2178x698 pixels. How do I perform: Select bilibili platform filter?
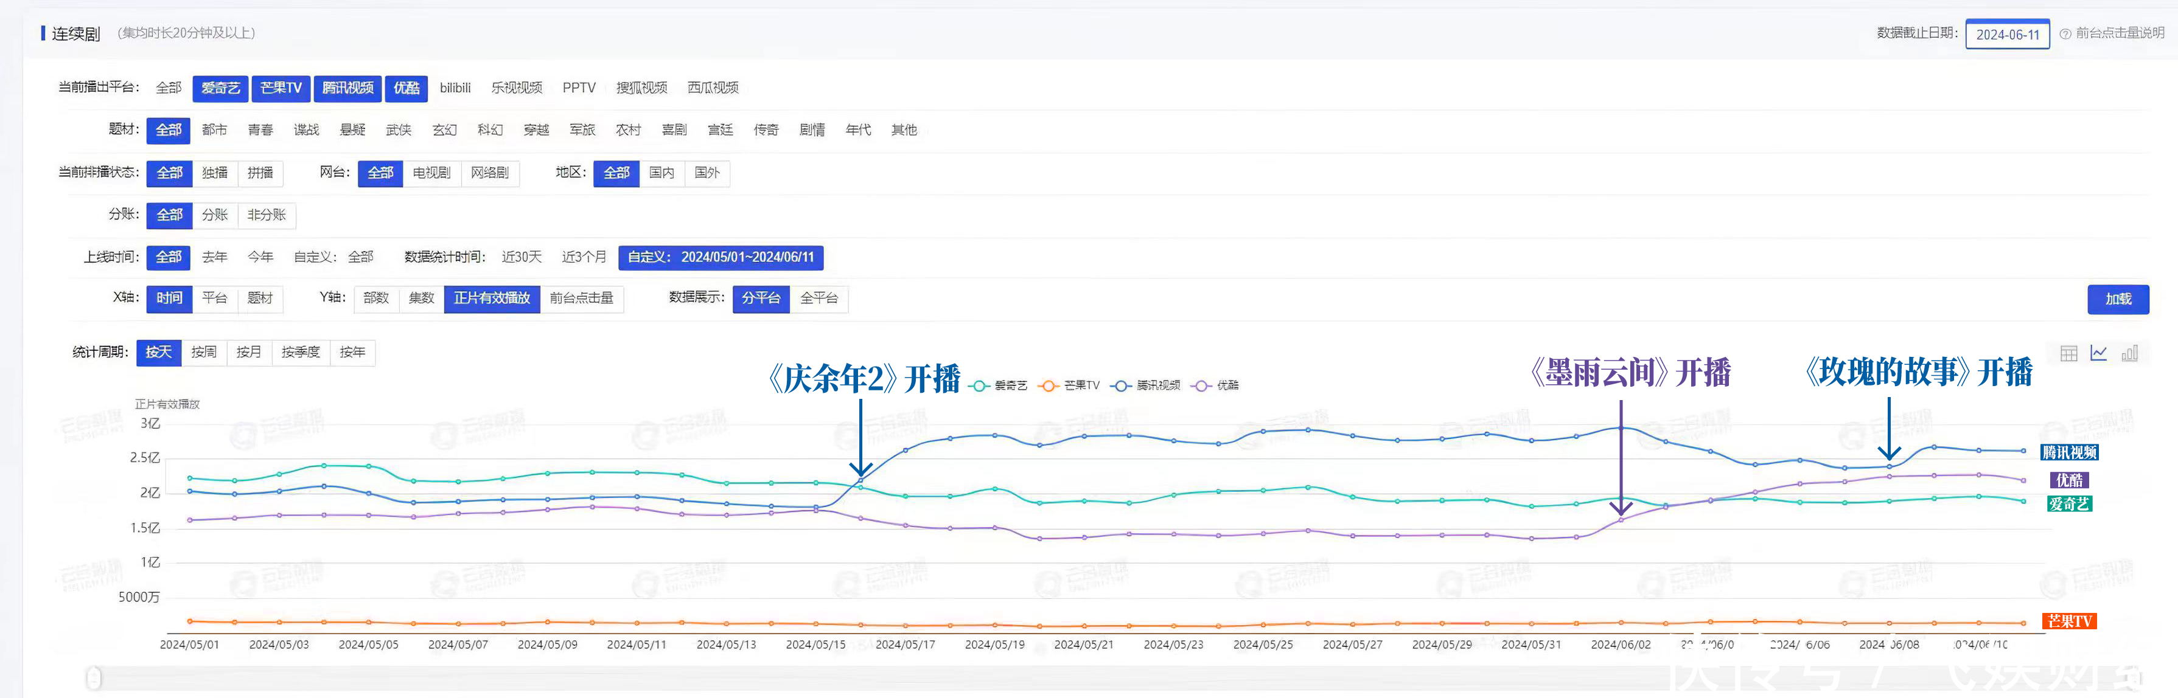pos(455,88)
